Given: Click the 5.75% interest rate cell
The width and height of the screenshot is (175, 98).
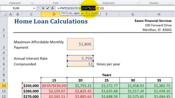Looking at the screenshot, I should pyautogui.click(x=80, y=58).
